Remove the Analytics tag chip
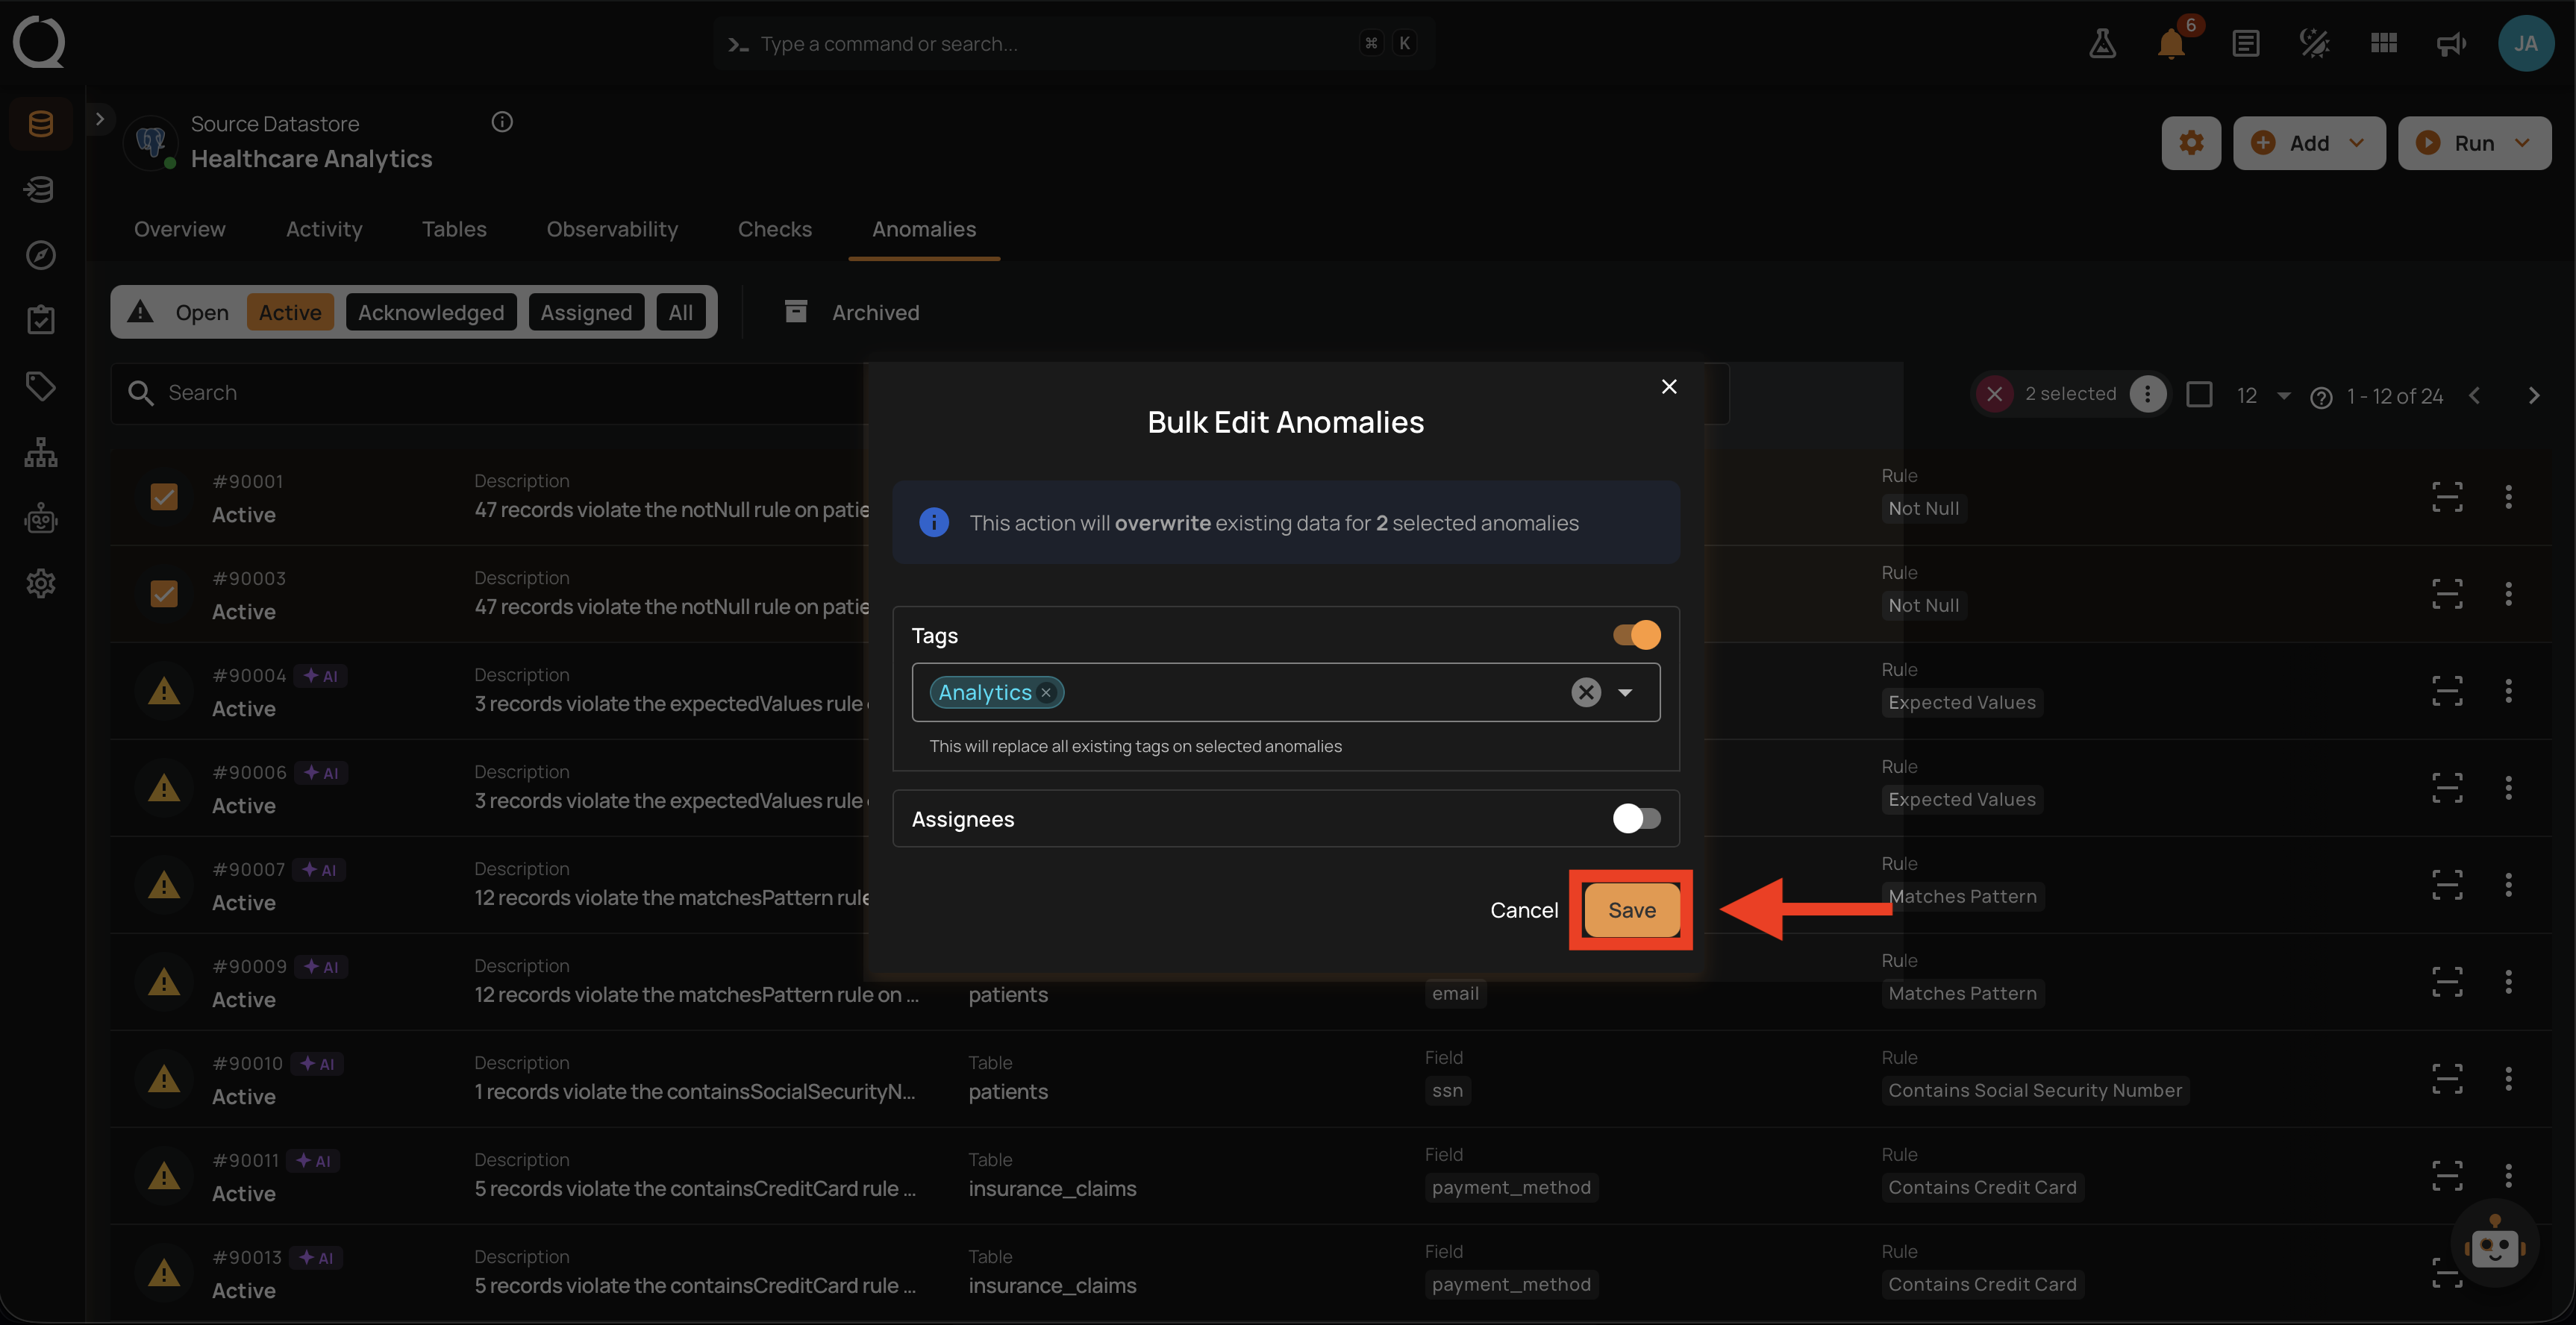The image size is (2576, 1325). click(1046, 692)
